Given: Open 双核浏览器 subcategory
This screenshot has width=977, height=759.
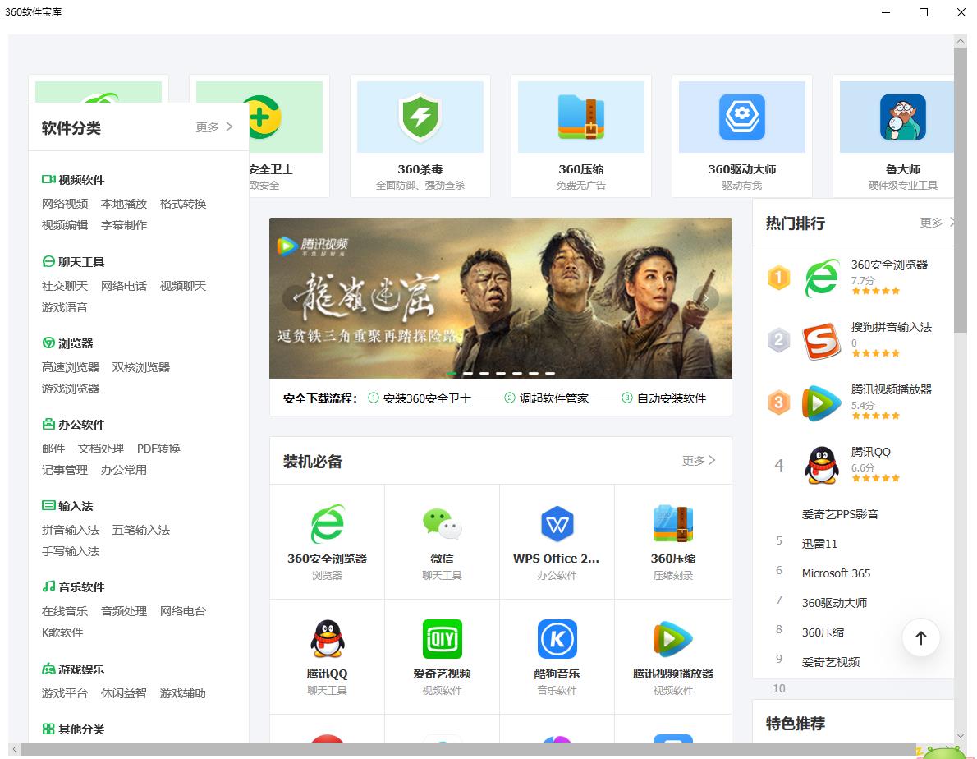Looking at the screenshot, I should coord(141,368).
